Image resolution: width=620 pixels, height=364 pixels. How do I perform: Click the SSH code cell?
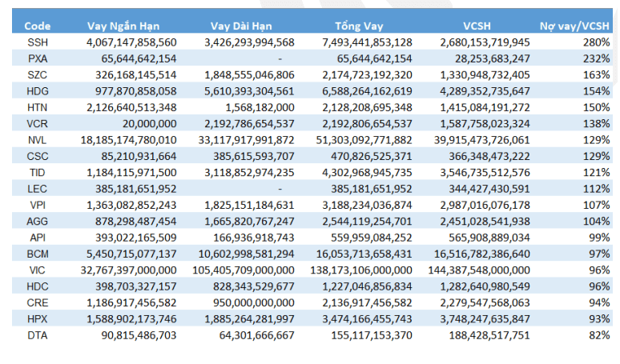coord(38,42)
